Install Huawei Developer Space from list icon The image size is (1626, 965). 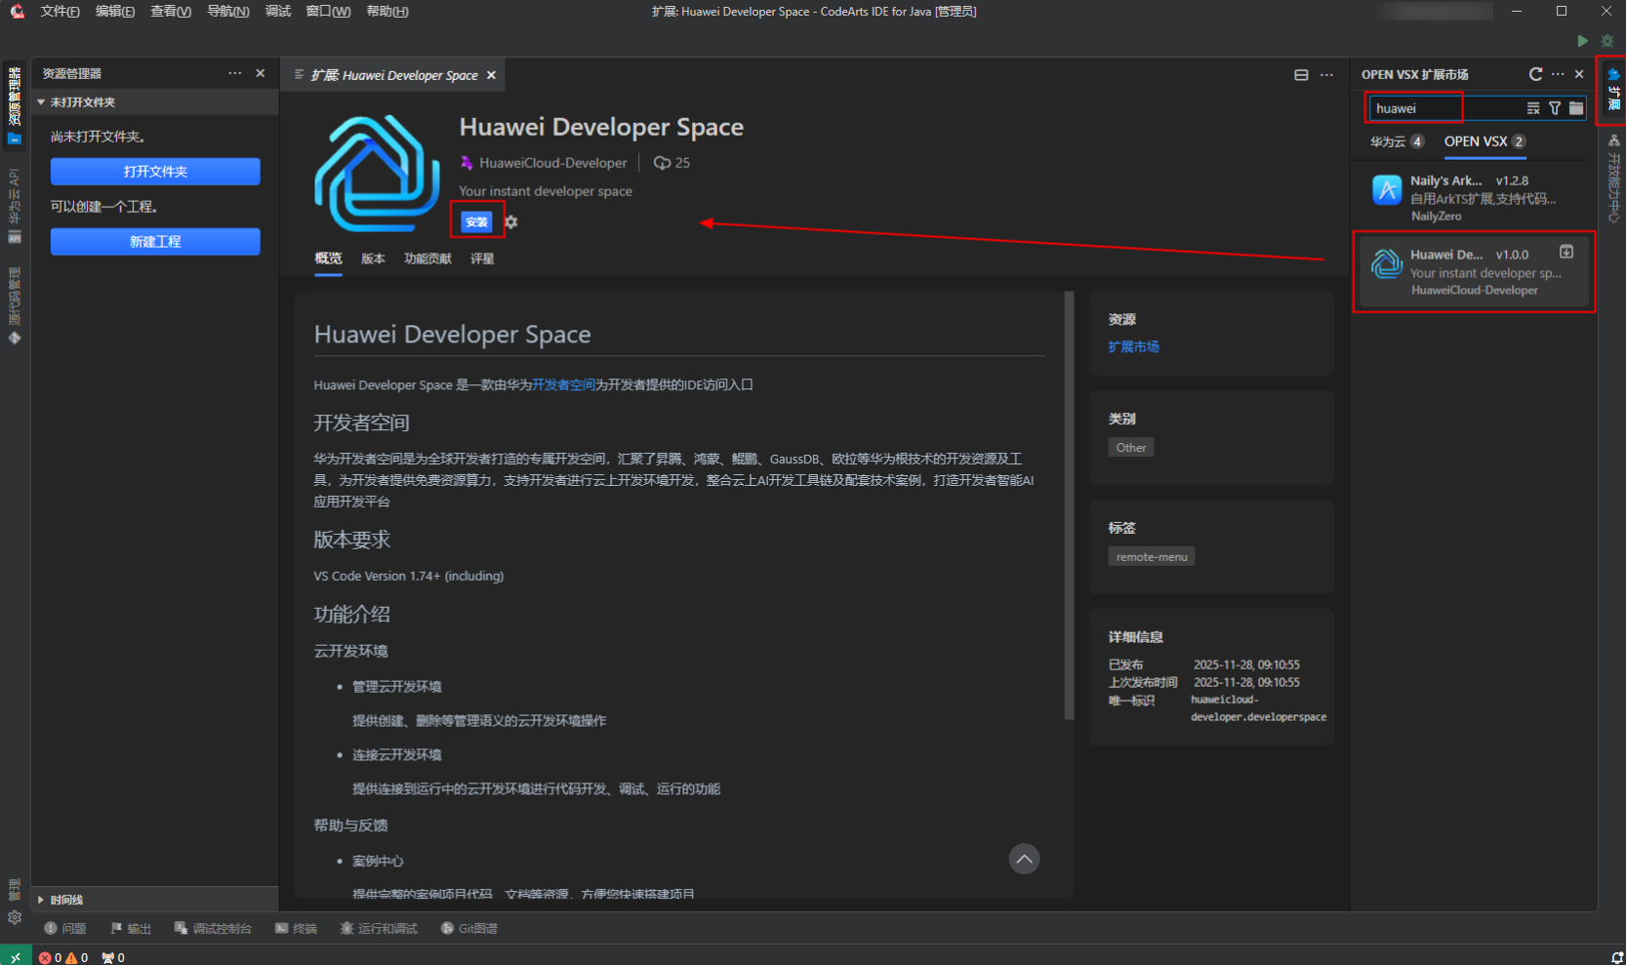point(1566,252)
